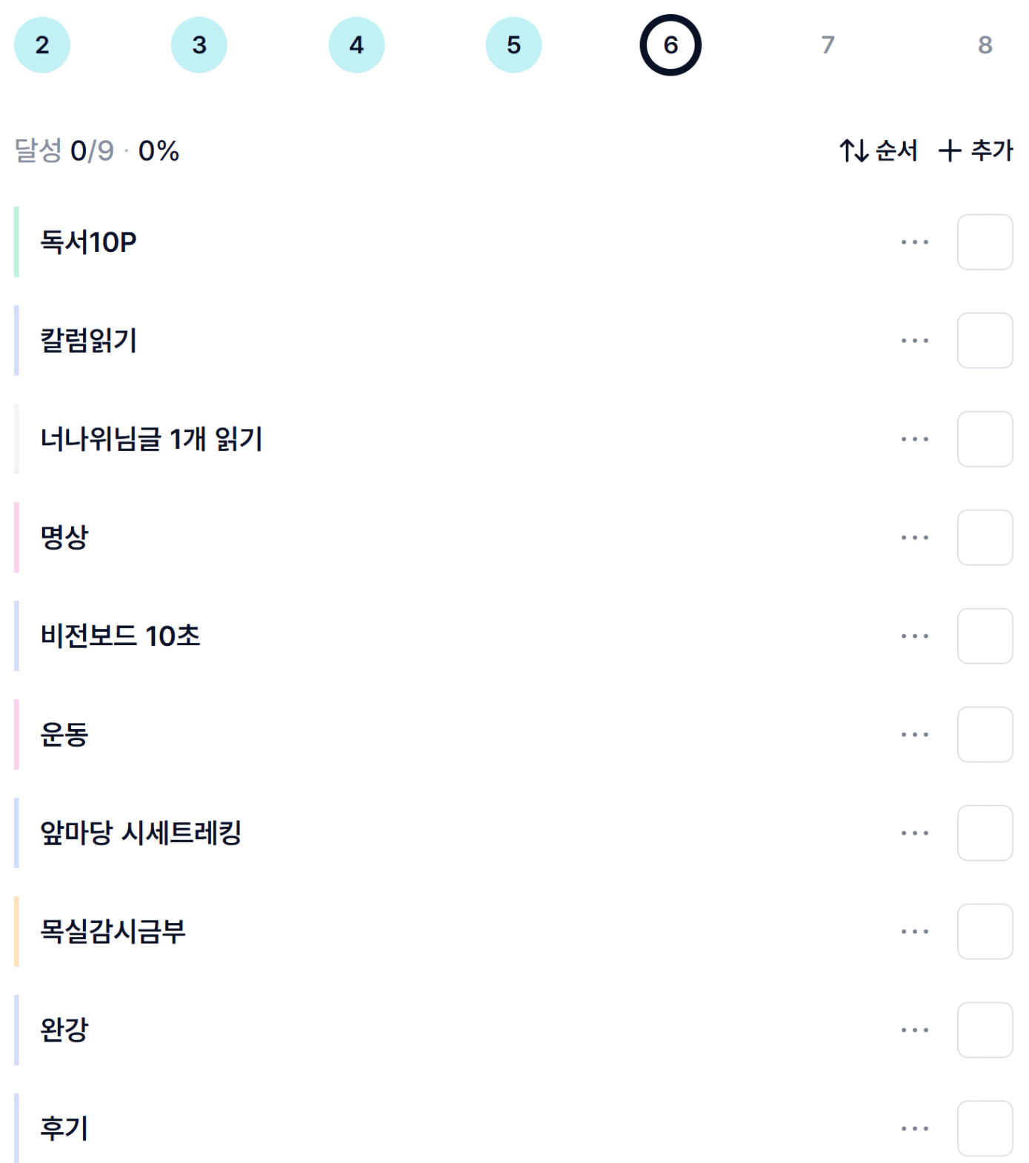The image size is (1029, 1163).
Task: Mark 너나위님글 1개 읽기 as done
Action: click(x=985, y=439)
